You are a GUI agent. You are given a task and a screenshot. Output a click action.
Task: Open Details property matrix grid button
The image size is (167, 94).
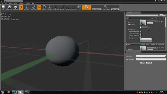[x=162, y=15]
